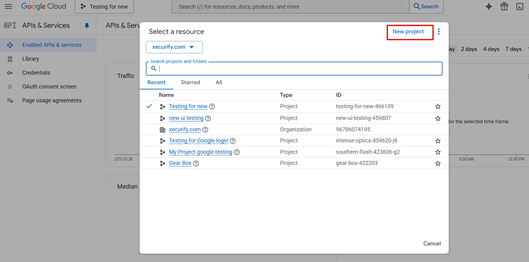
Task: Click help icon next to new ui testing
Action: coord(208,118)
